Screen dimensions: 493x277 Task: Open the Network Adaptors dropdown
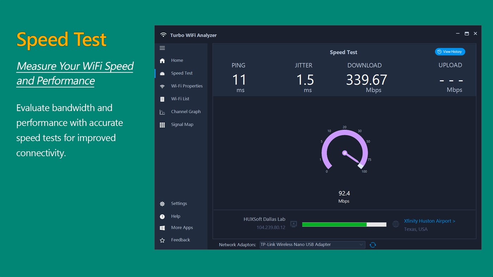[x=361, y=244]
